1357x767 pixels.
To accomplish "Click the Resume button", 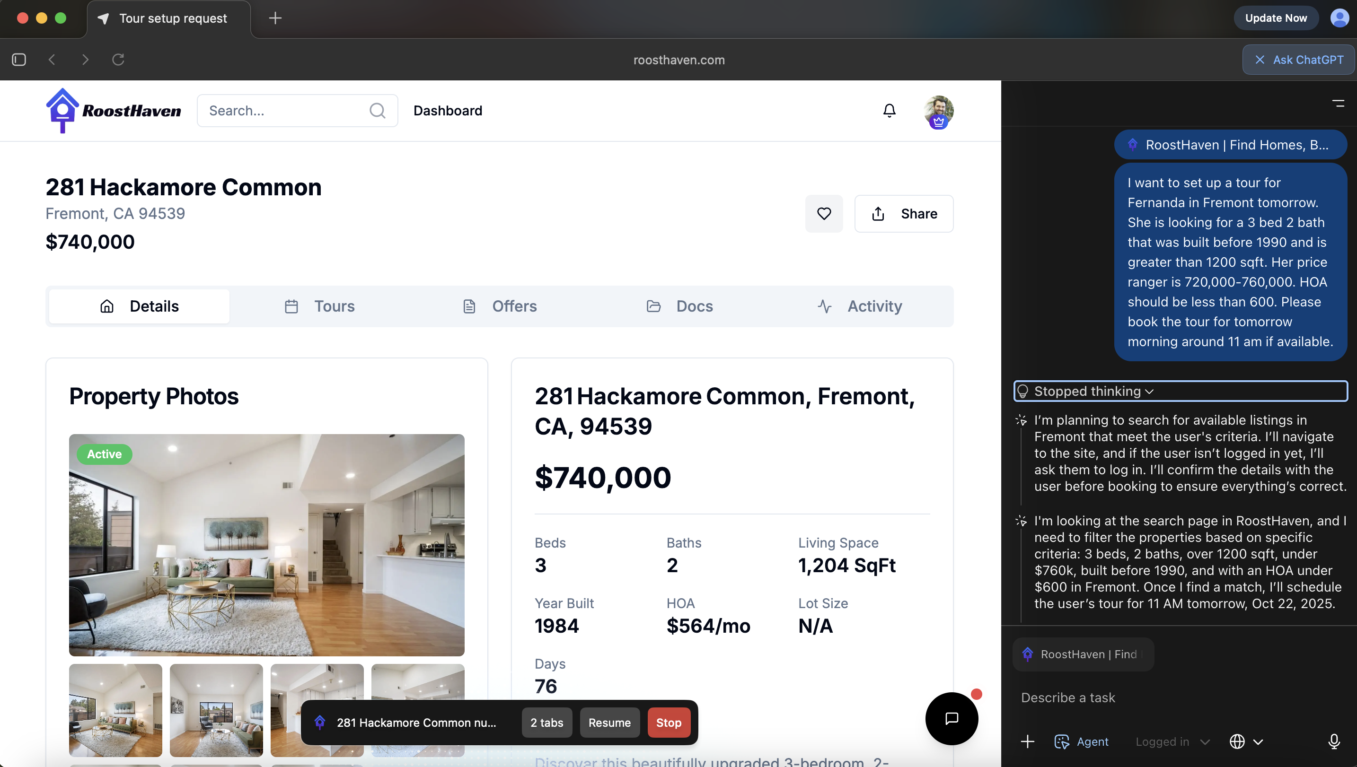I will pyautogui.click(x=609, y=723).
